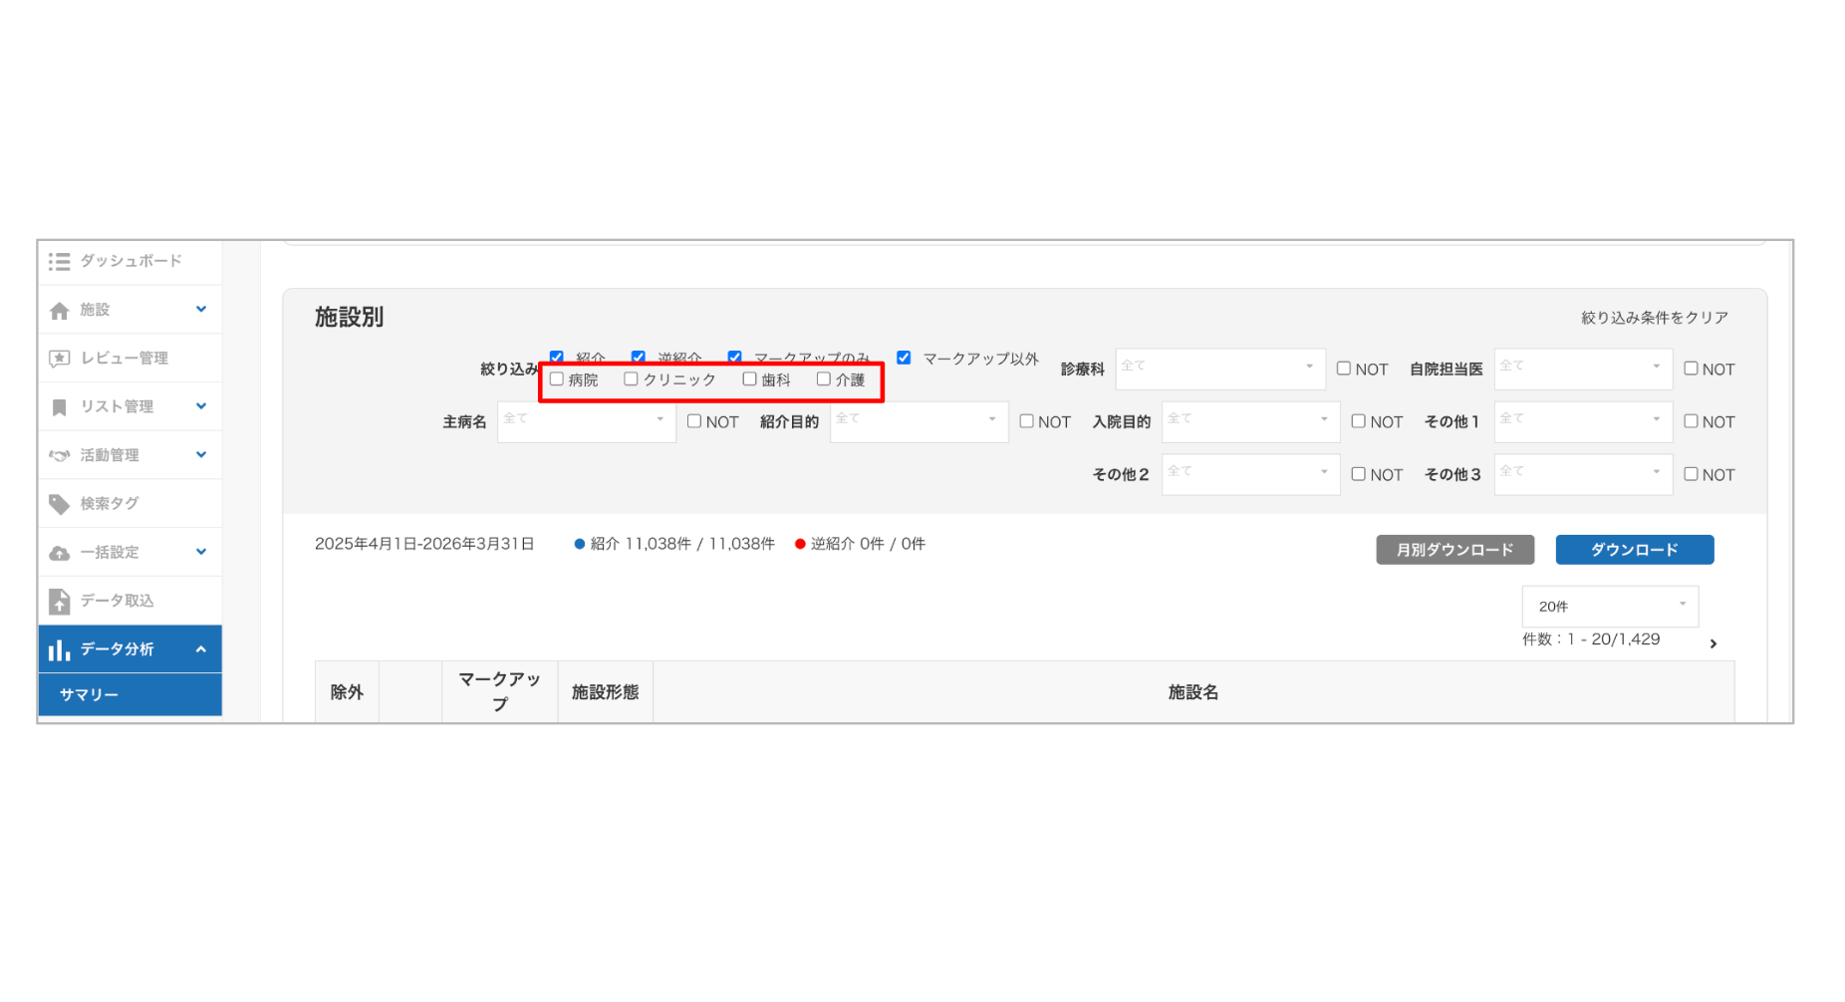Click the document icon for データ取込

click(59, 600)
